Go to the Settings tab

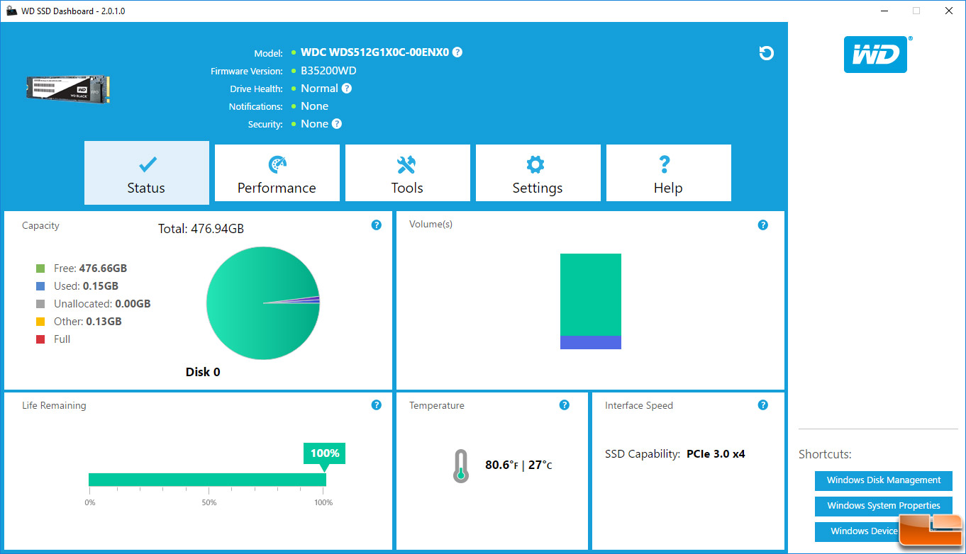click(x=538, y=173)
